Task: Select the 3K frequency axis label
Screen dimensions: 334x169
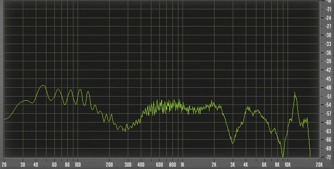Action: pyautogui.click(x=233, y=164)
